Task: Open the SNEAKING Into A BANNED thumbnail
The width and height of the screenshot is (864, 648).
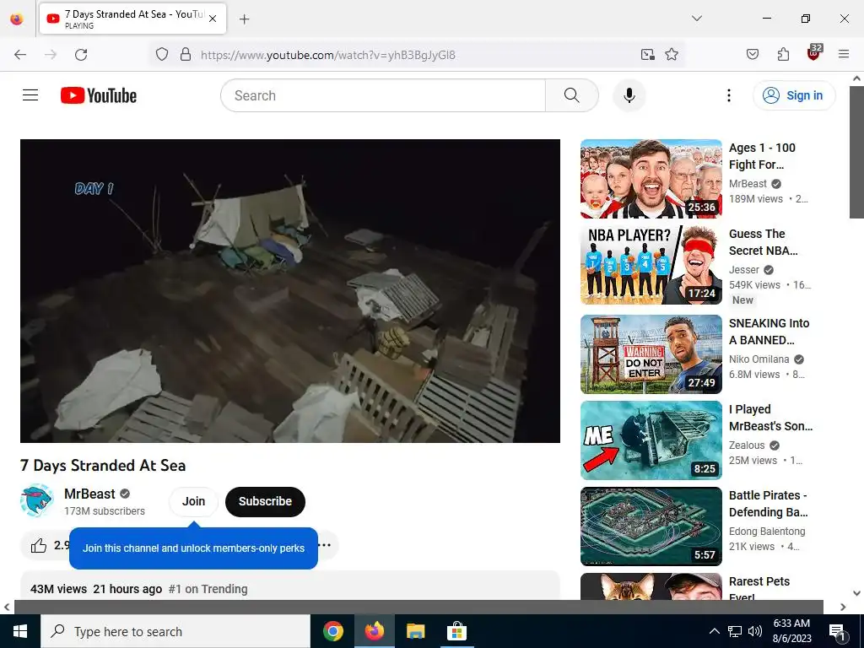Action: click(651, 354)
